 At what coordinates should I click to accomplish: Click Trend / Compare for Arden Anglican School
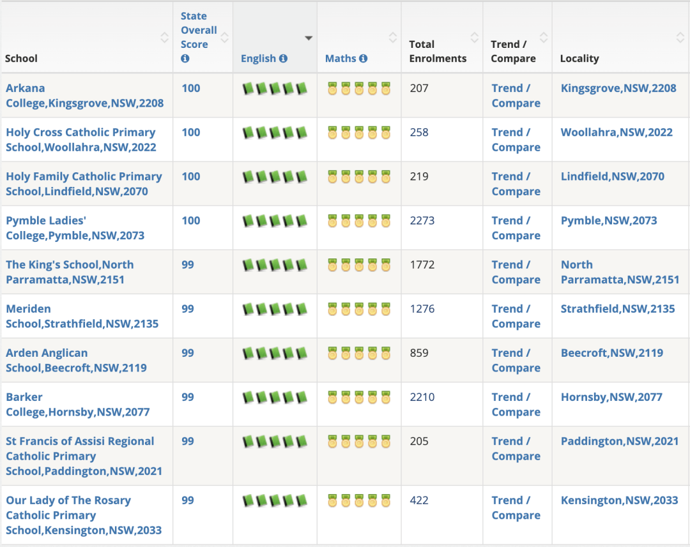pos(516,360)
